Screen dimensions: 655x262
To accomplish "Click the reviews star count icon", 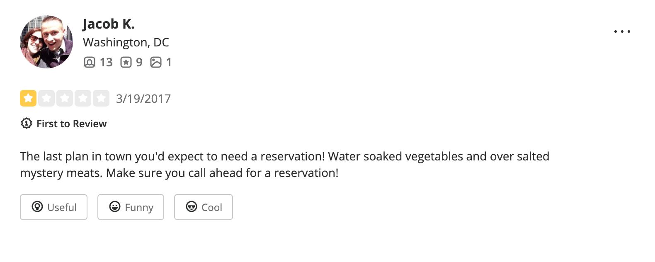I will tap(126, 62).
